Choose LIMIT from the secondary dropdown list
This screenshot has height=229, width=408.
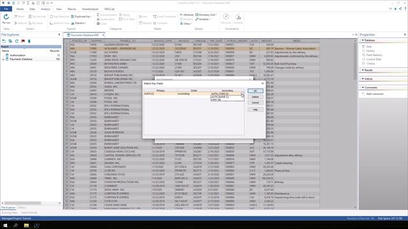227,99
